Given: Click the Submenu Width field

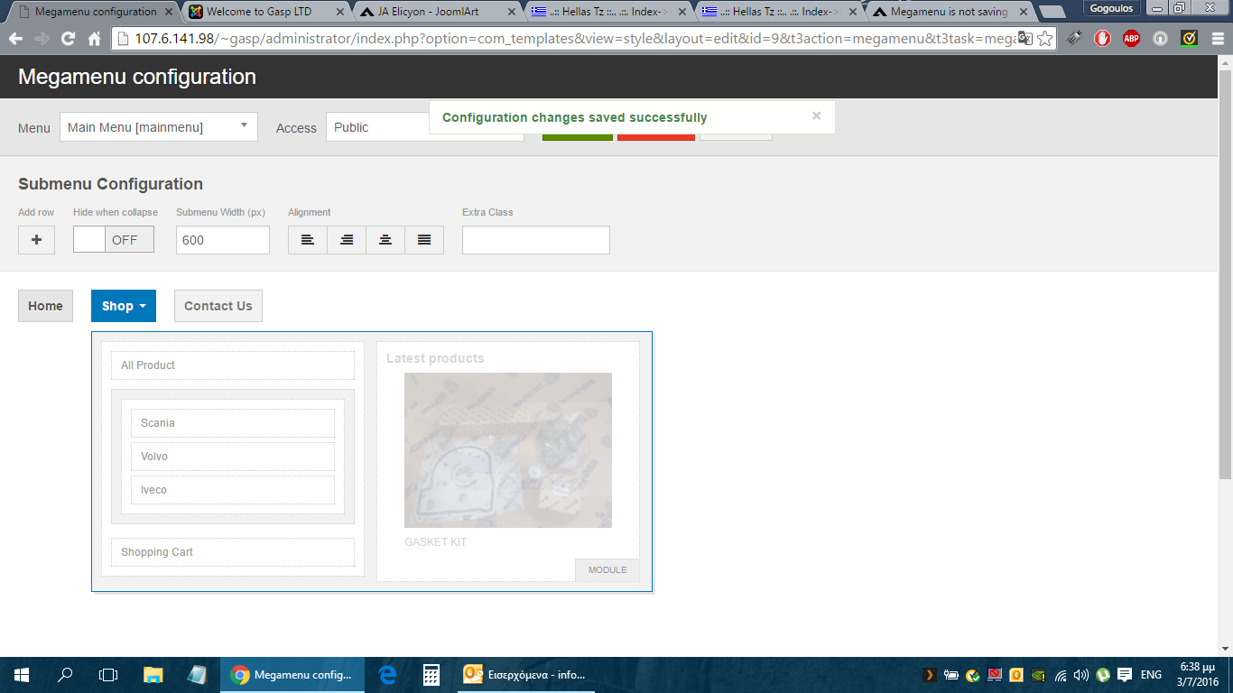Looking at the screenshot, I should point(223,240).
